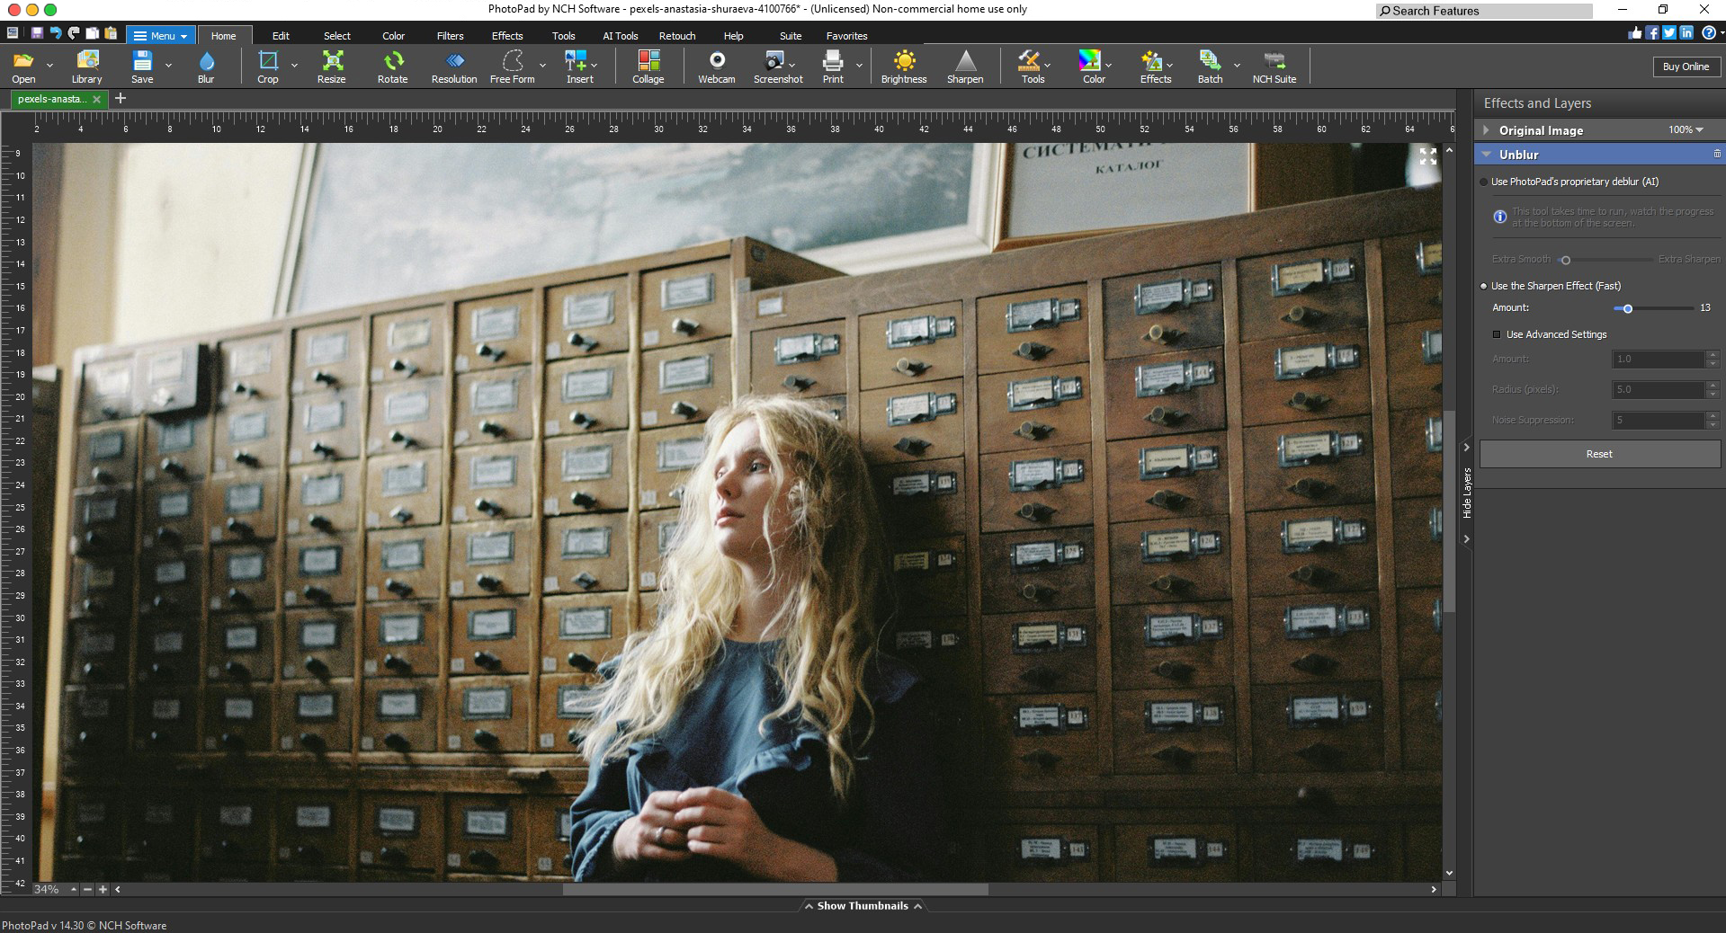Enable Use Advanced Settings checkbox
1726x933 pixels.
(x=1497, y=334)
